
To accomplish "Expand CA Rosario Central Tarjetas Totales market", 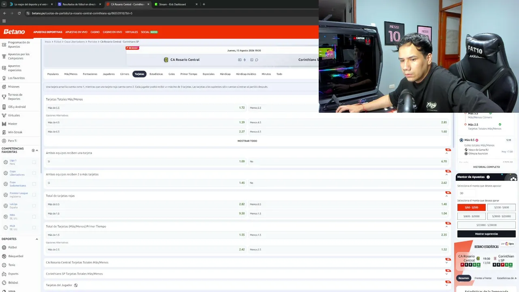I will [x=446, y=262].
